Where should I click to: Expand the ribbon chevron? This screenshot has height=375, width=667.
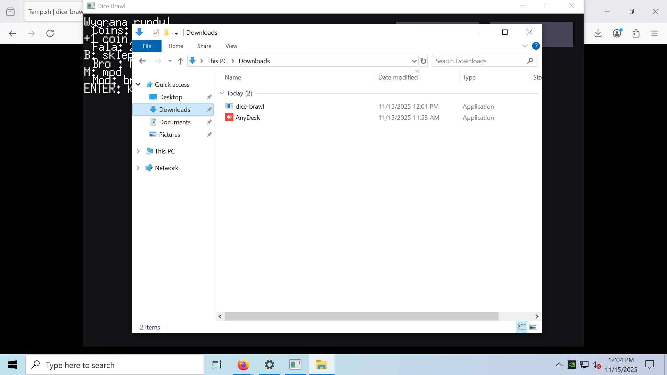tap(525, 46)
